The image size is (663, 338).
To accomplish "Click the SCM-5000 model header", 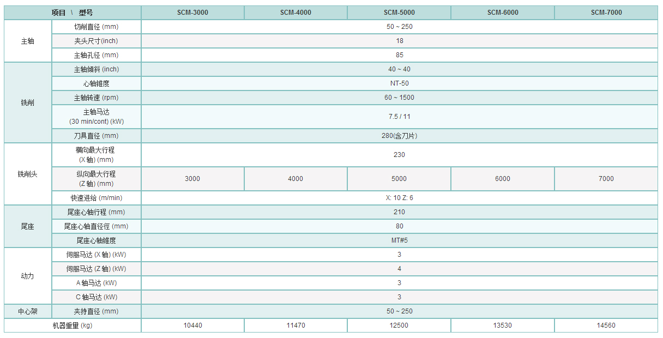I will click(399, 13).
